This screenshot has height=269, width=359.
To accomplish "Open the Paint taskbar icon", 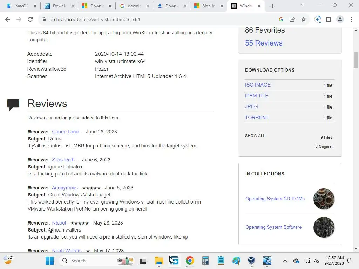I will (236, 261).
